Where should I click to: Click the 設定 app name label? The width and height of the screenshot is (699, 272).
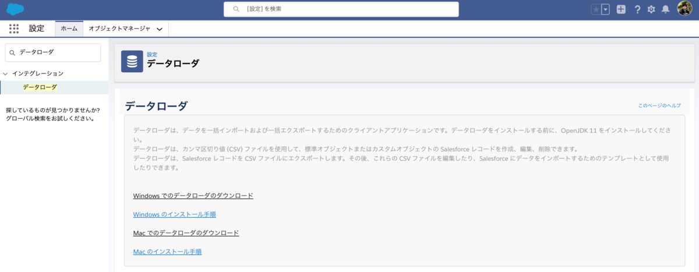(37, 29)
